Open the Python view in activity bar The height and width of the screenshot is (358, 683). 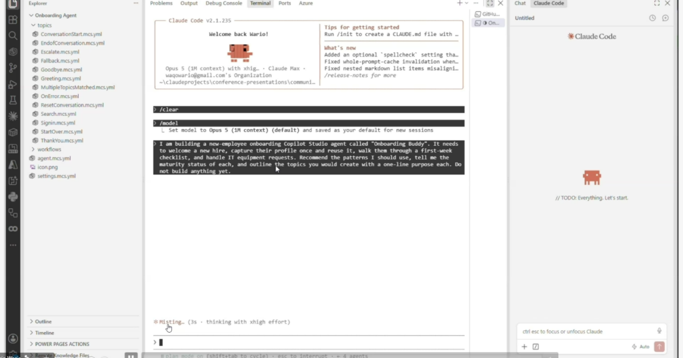click(13, 197)
